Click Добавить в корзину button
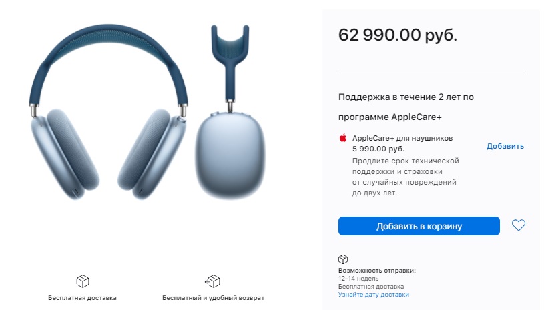 [x=419, y=226]
